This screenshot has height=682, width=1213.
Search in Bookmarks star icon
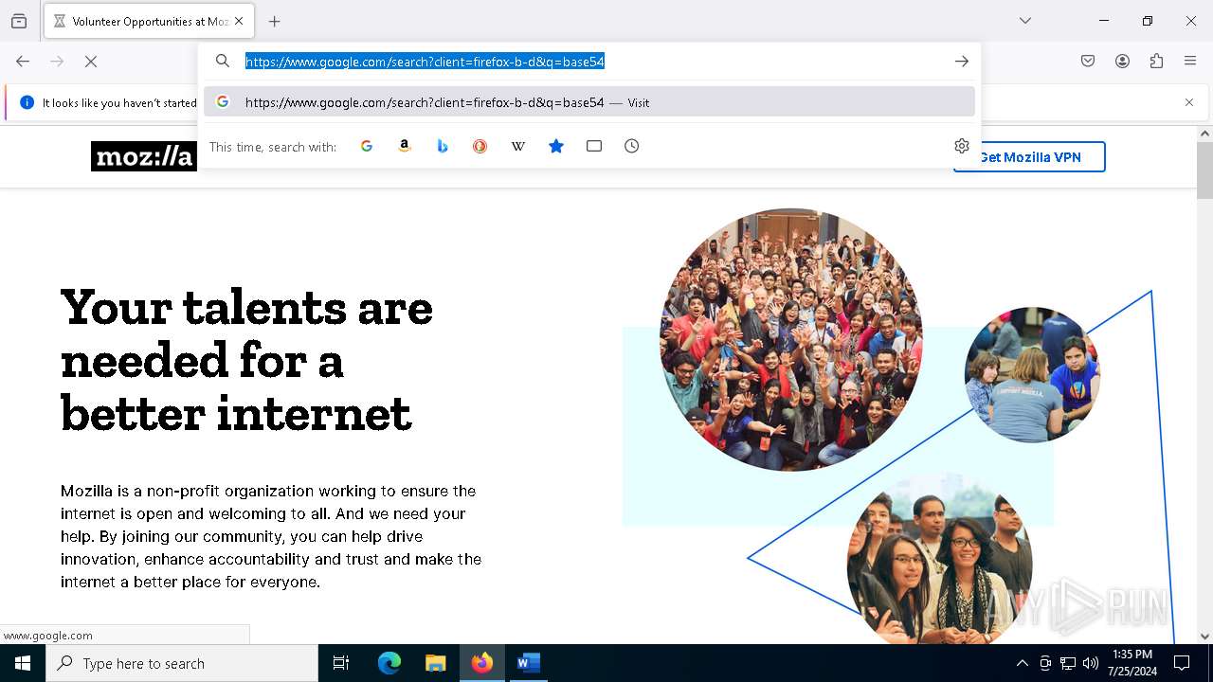point(556,146)
